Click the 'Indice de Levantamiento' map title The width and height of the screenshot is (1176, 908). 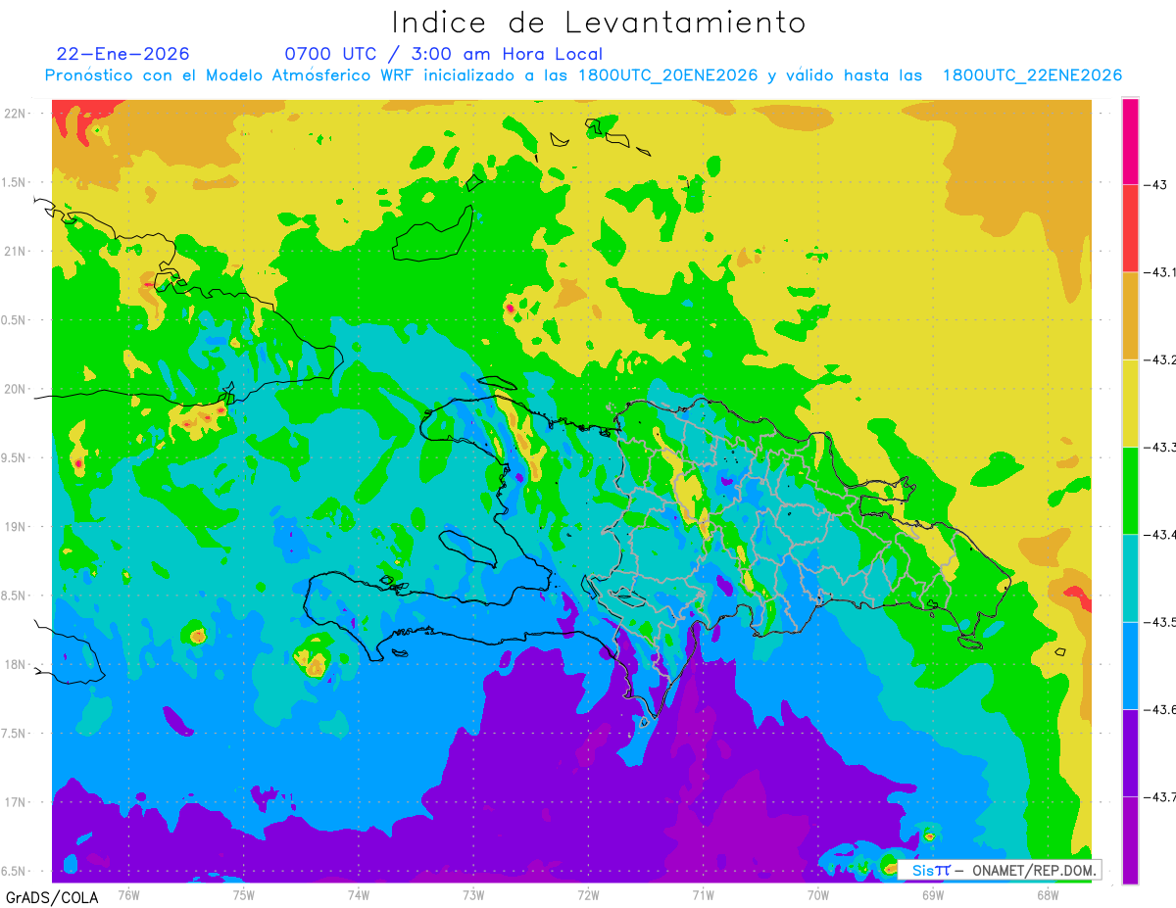tap(599, 23)
